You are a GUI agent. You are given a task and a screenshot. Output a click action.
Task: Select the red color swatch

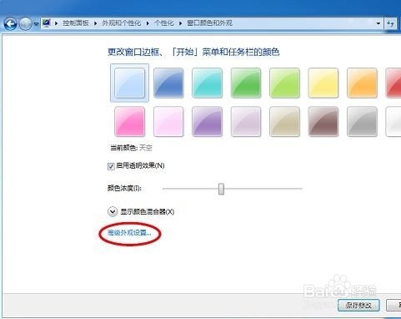click(393, 83)
